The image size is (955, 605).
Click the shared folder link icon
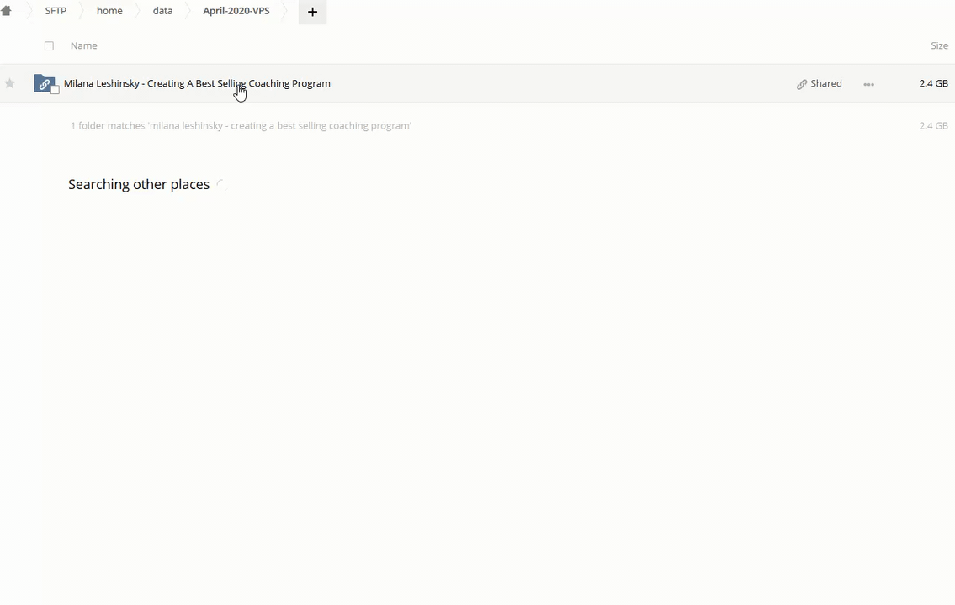pyautogui.click(x=44, y=83)
